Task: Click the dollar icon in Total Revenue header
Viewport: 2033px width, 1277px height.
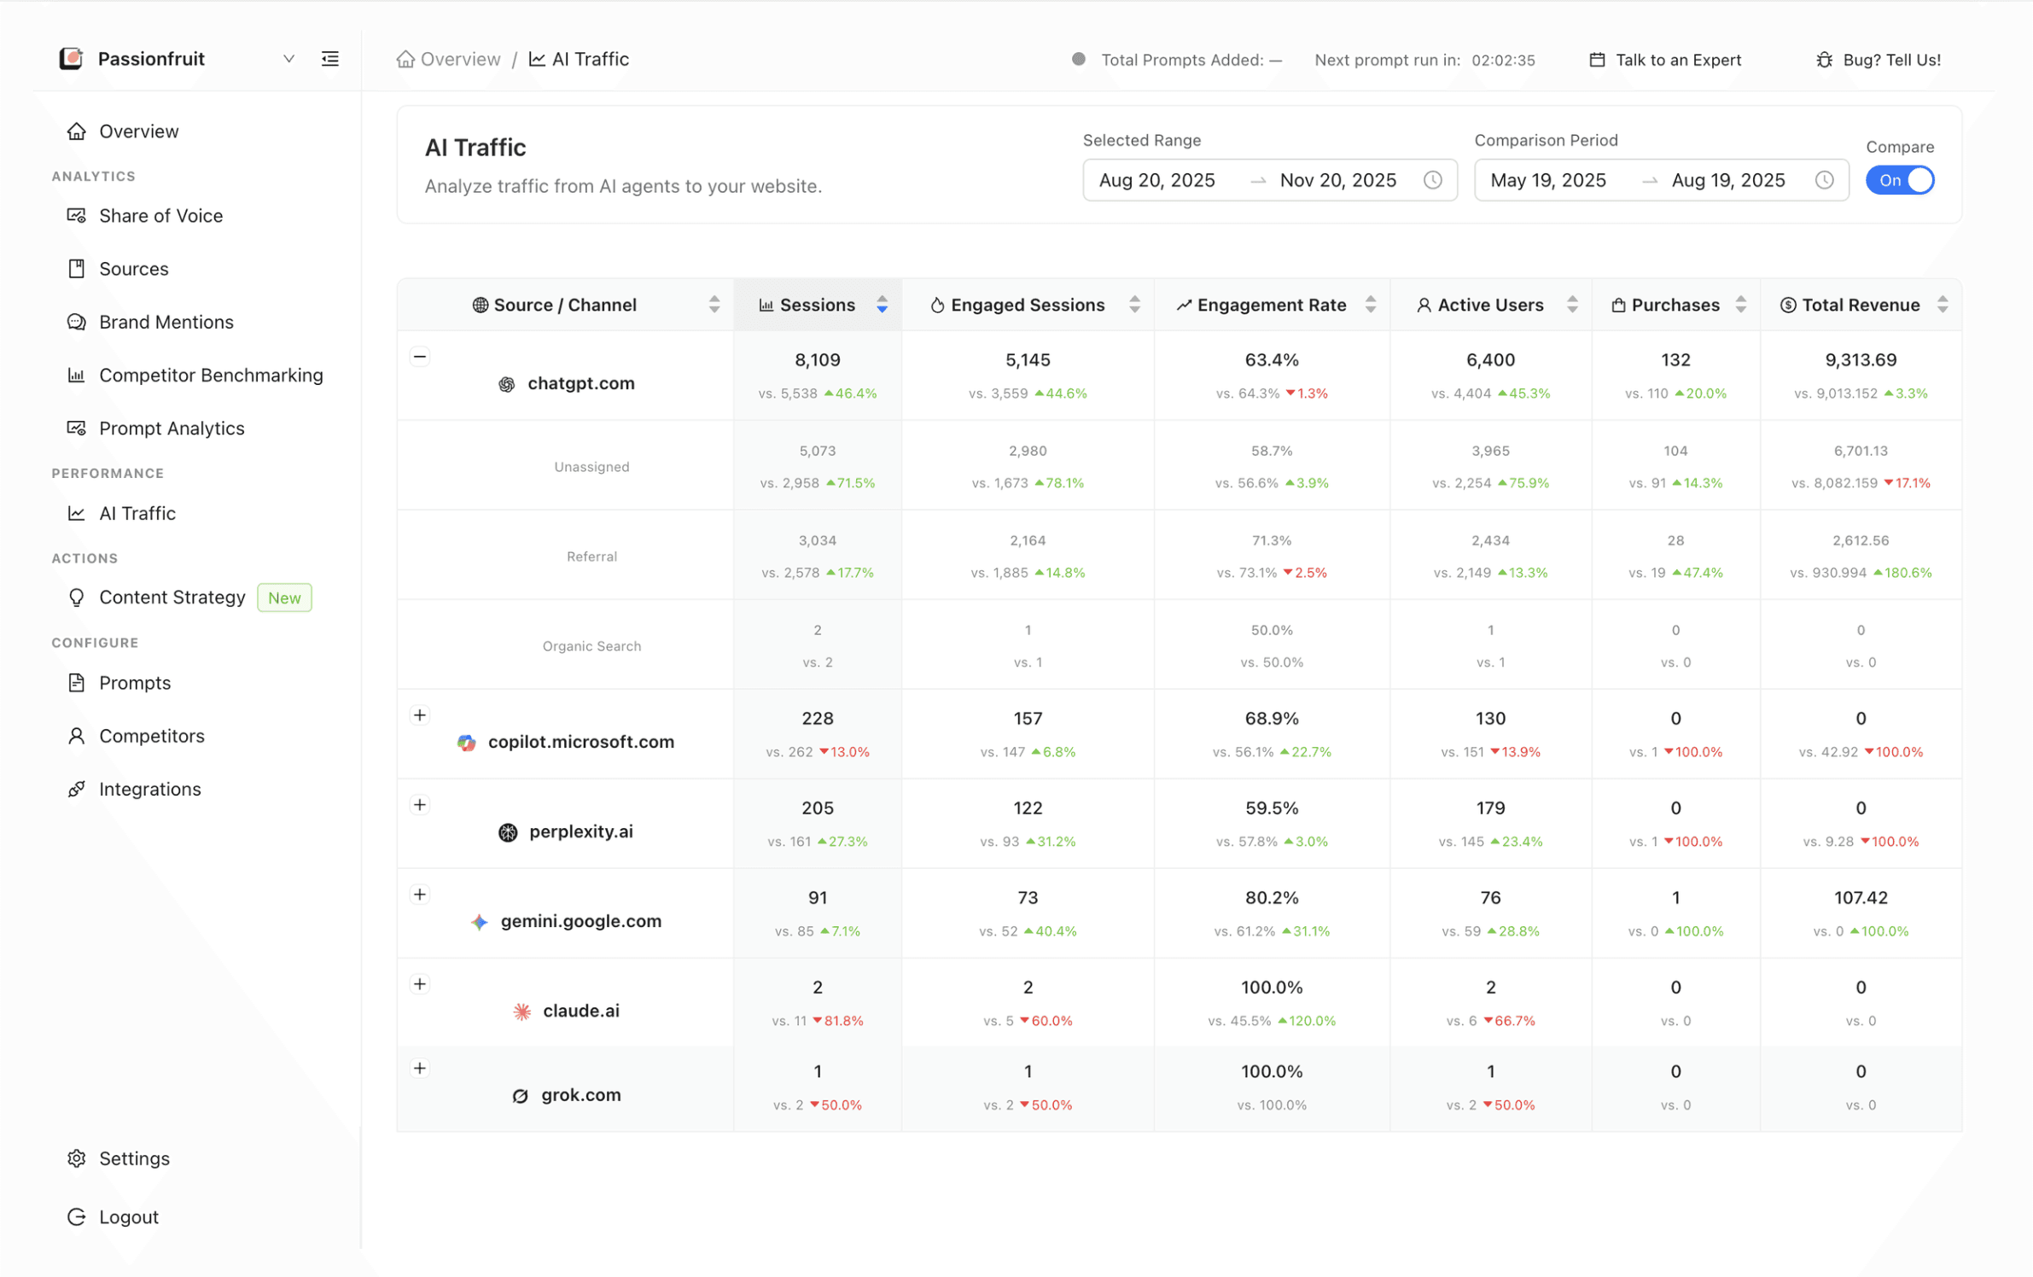Action: [1788, 306]
